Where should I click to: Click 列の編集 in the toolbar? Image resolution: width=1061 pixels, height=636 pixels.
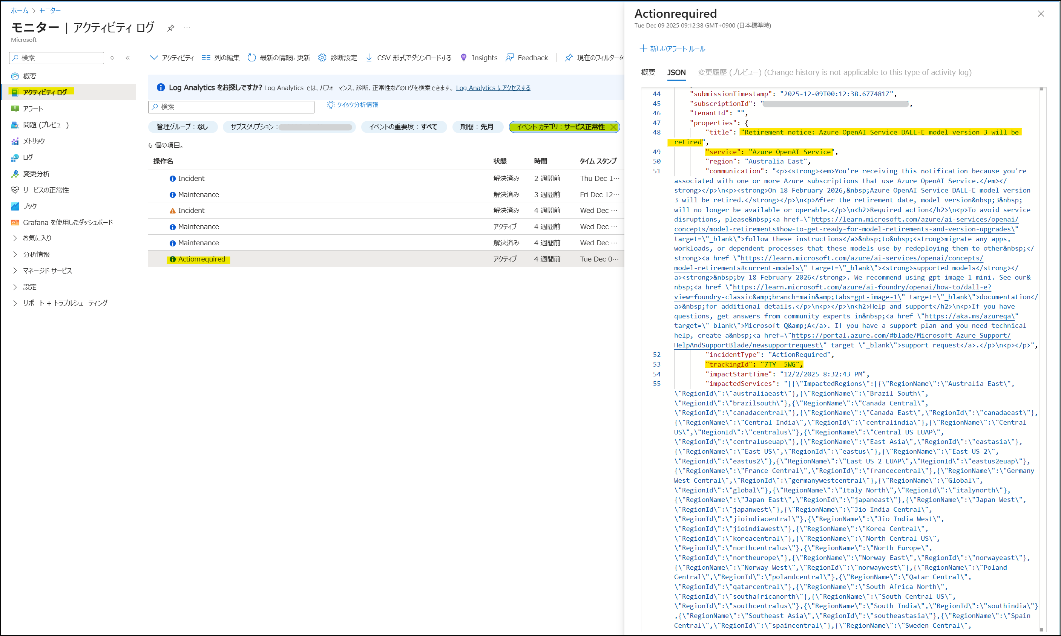click(221, 58)
